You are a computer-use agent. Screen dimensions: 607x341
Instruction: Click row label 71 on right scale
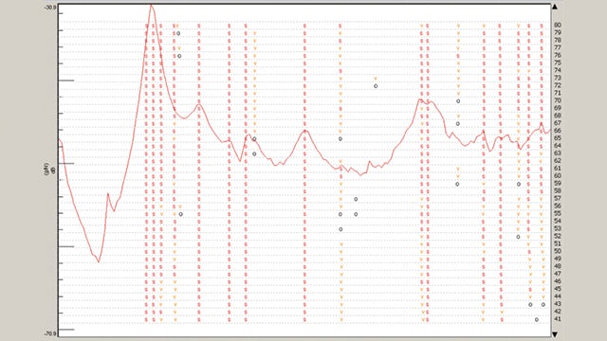point(558,93)
